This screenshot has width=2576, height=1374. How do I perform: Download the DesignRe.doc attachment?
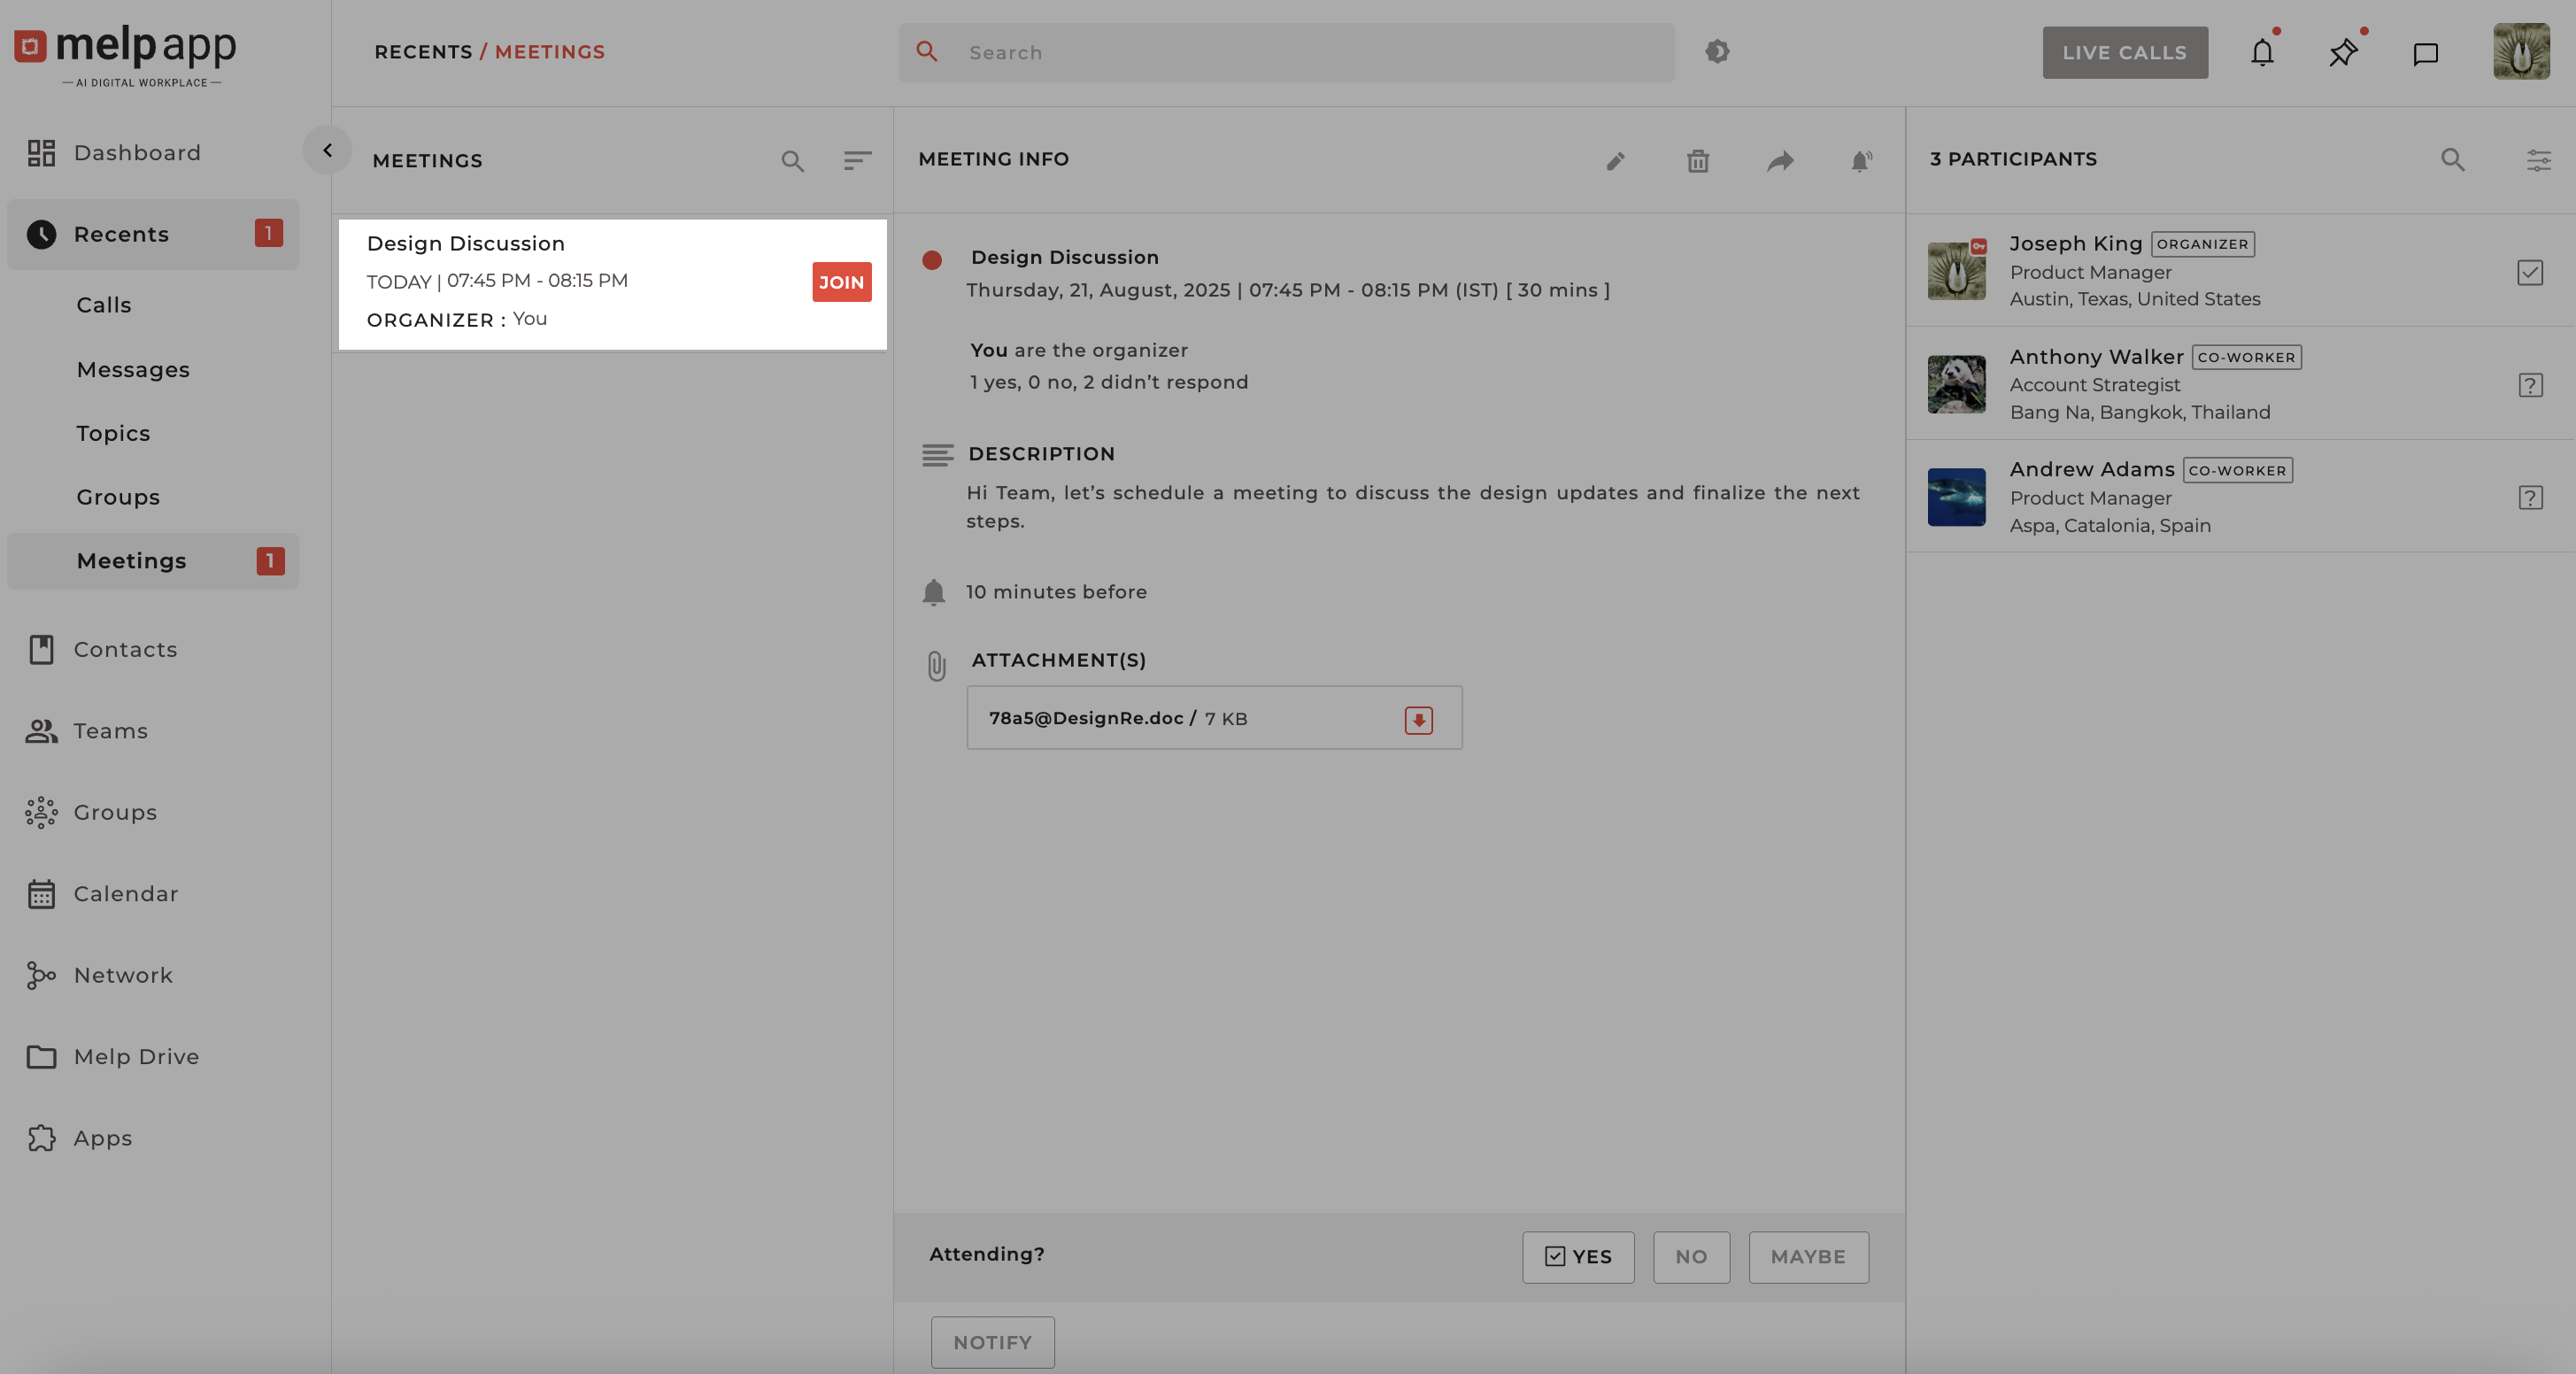tap(1418, 720)
